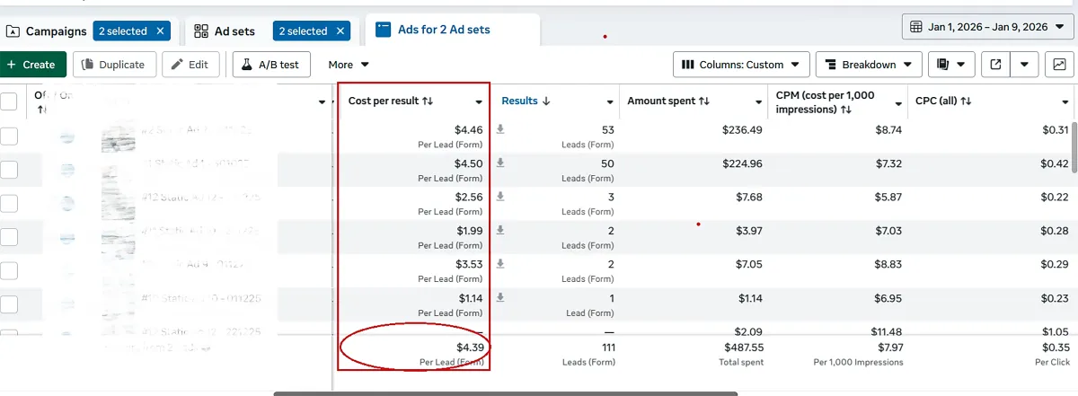The width and height of the screenshot is (1078, 396).
Task: Clear the Campaigns 2 selected filter
Action: tap(161, 31)
